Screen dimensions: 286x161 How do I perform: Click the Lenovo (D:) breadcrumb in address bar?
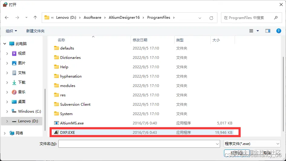coord(66,18)
